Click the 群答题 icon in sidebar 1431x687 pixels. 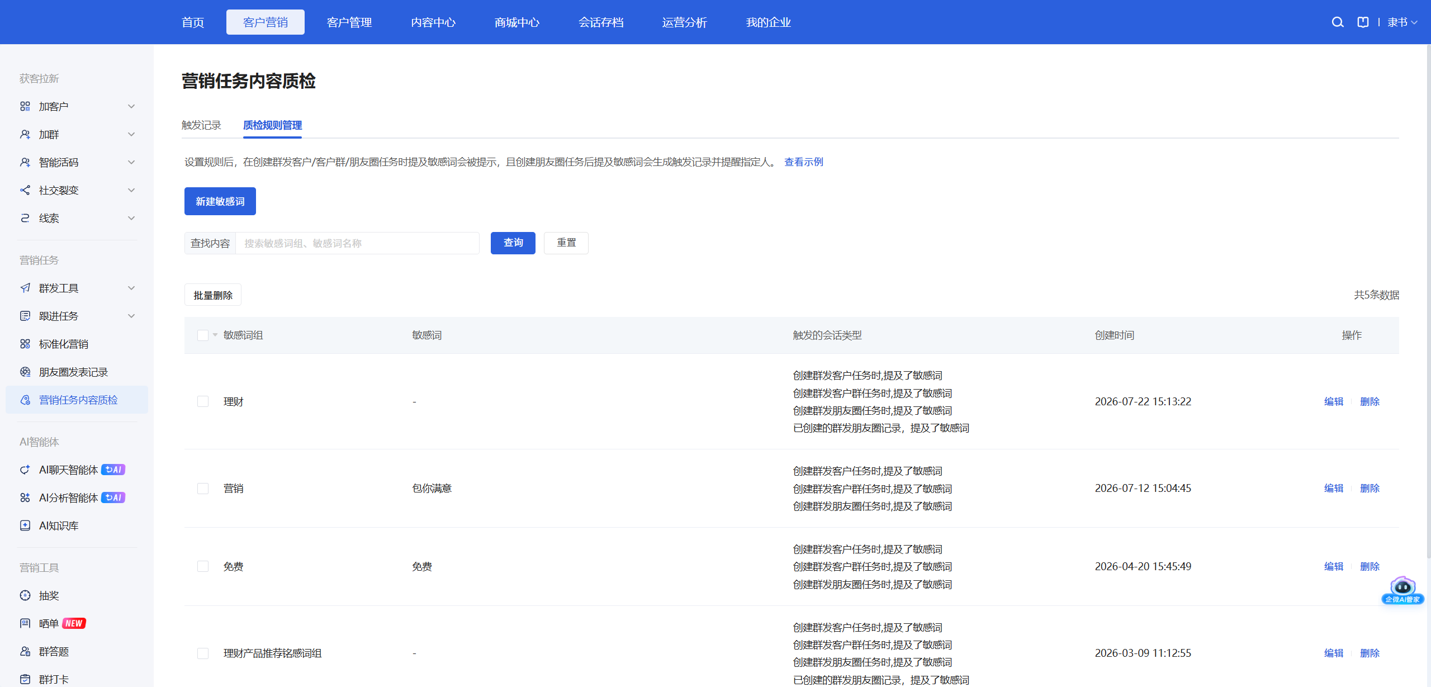click(25, 651)
